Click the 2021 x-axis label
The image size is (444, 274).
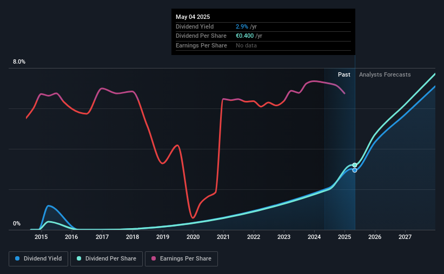click(x=223, y=237)
